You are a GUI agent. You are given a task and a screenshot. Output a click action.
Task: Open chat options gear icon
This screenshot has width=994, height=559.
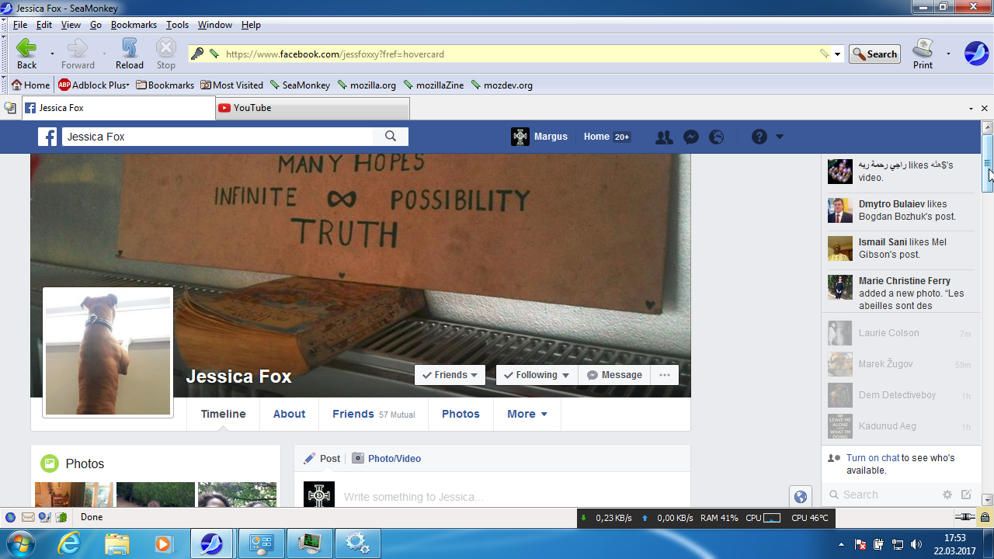point(947,495)
